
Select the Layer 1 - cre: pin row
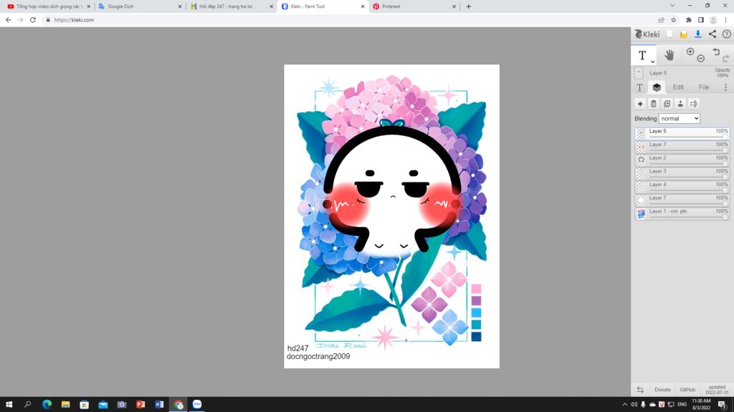coord(682,213)
